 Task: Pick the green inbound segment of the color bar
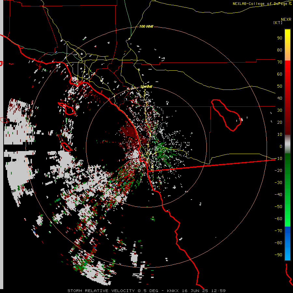(x=287, y=190)
